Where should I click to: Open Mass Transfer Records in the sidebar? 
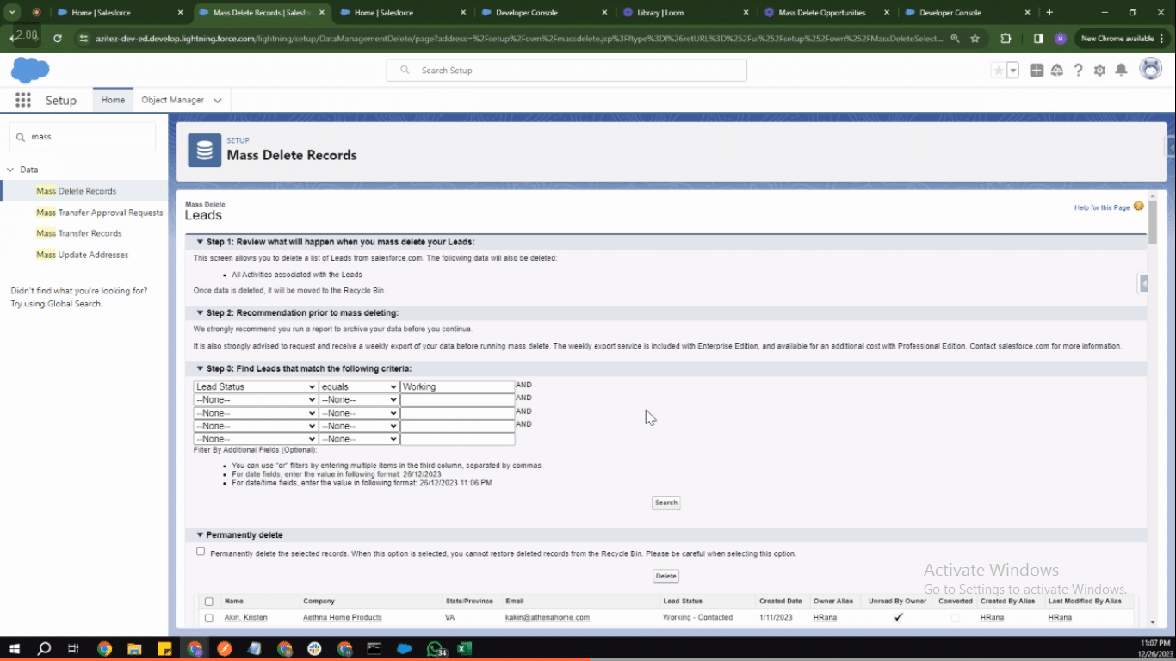(x=79, y=233)
